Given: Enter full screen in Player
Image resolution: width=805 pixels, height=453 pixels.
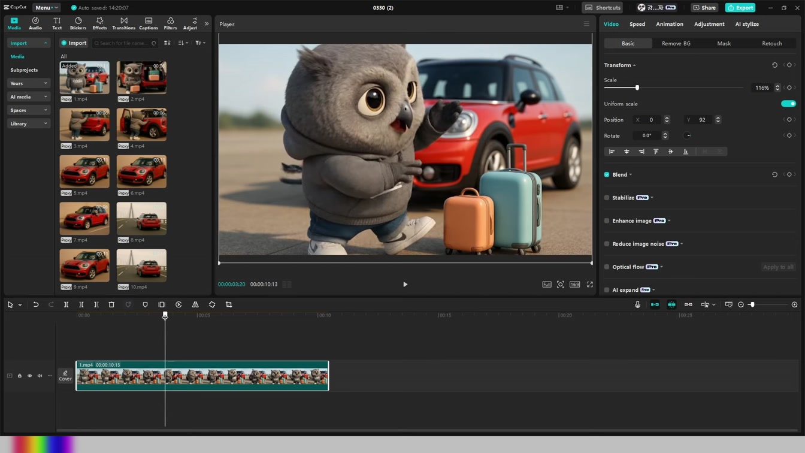Looking at the screenshot, I should 589,285.
